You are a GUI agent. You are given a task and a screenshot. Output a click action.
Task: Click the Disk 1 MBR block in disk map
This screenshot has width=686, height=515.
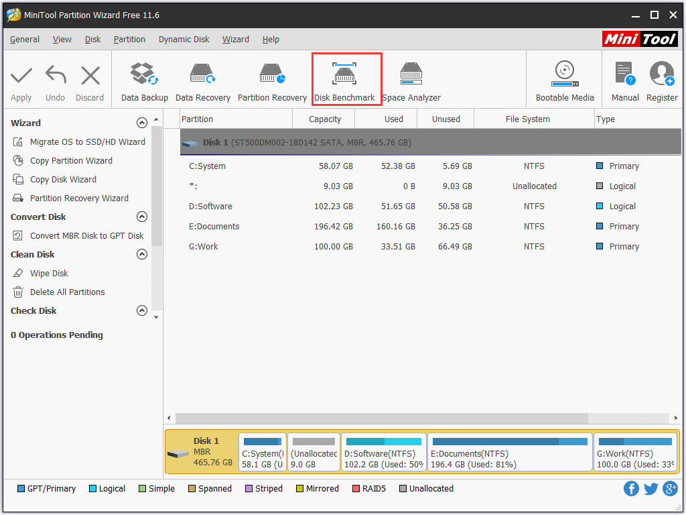pos(202,452)
